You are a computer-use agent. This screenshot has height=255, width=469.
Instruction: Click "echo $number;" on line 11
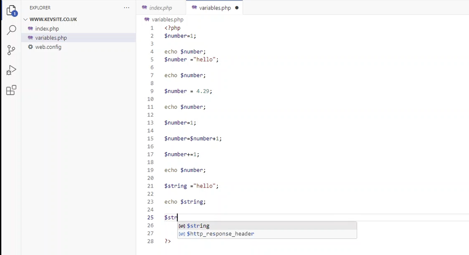click(185, 107)
